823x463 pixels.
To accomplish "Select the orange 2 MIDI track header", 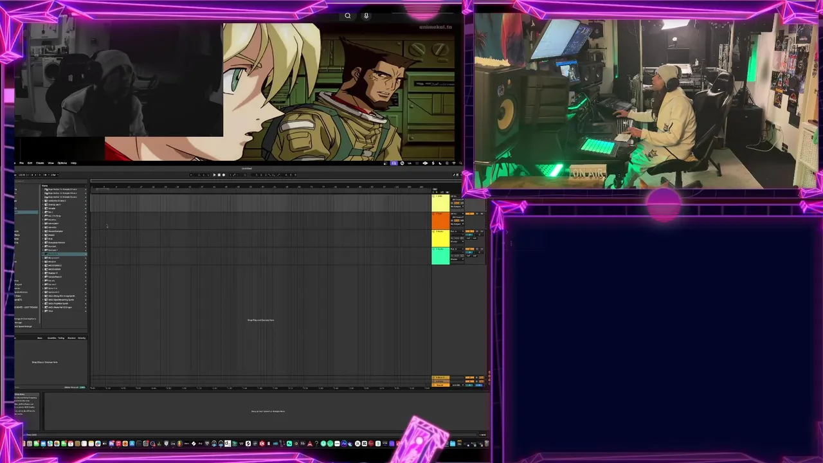I will pos(440,221).
